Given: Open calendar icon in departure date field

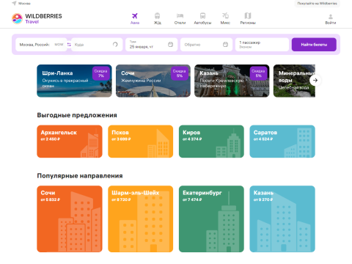Looking at the screenshot, I should click(171, 45).
